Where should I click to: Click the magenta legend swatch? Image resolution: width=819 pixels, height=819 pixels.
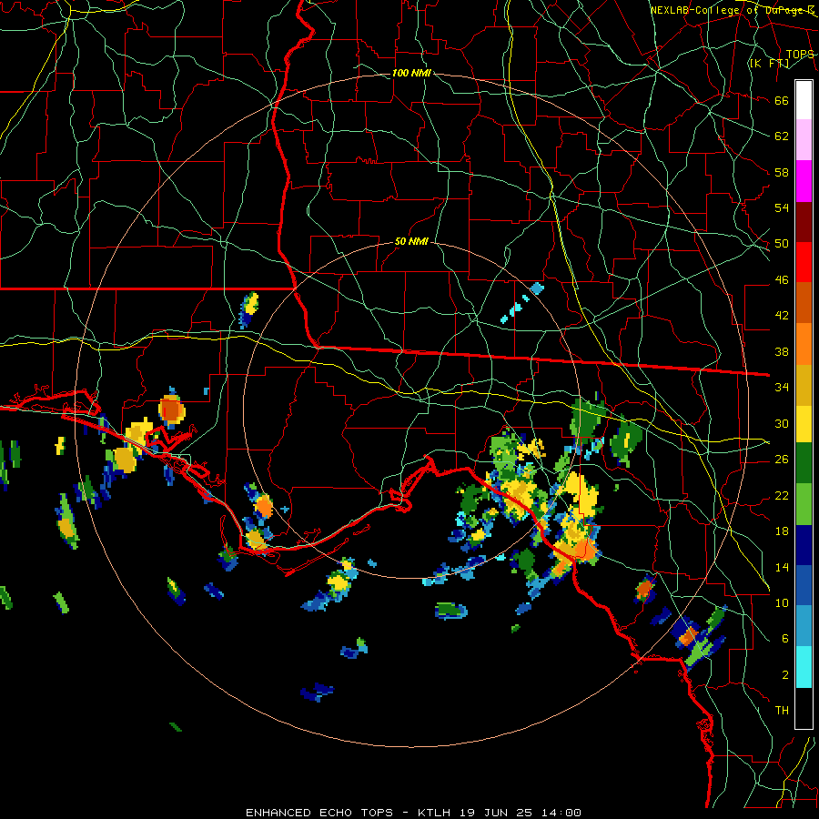804,181
